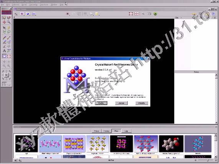
Task: Open the grey-and-red molecule thumbnail
Action: [171, 144]
